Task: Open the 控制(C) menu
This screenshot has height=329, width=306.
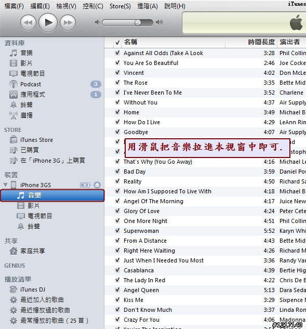Action: [x=93, y=6]
